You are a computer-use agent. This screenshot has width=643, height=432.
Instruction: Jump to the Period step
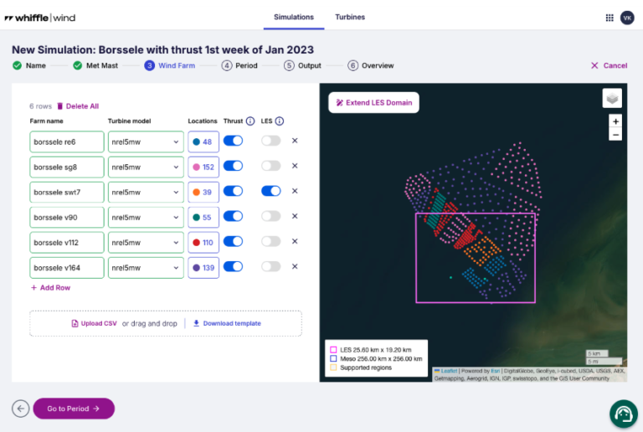click(239, 65)
